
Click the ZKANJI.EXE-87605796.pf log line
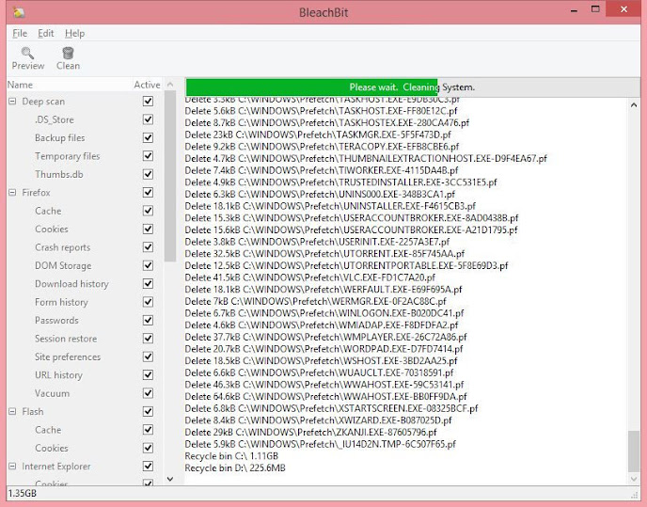[x=310, y=433]
